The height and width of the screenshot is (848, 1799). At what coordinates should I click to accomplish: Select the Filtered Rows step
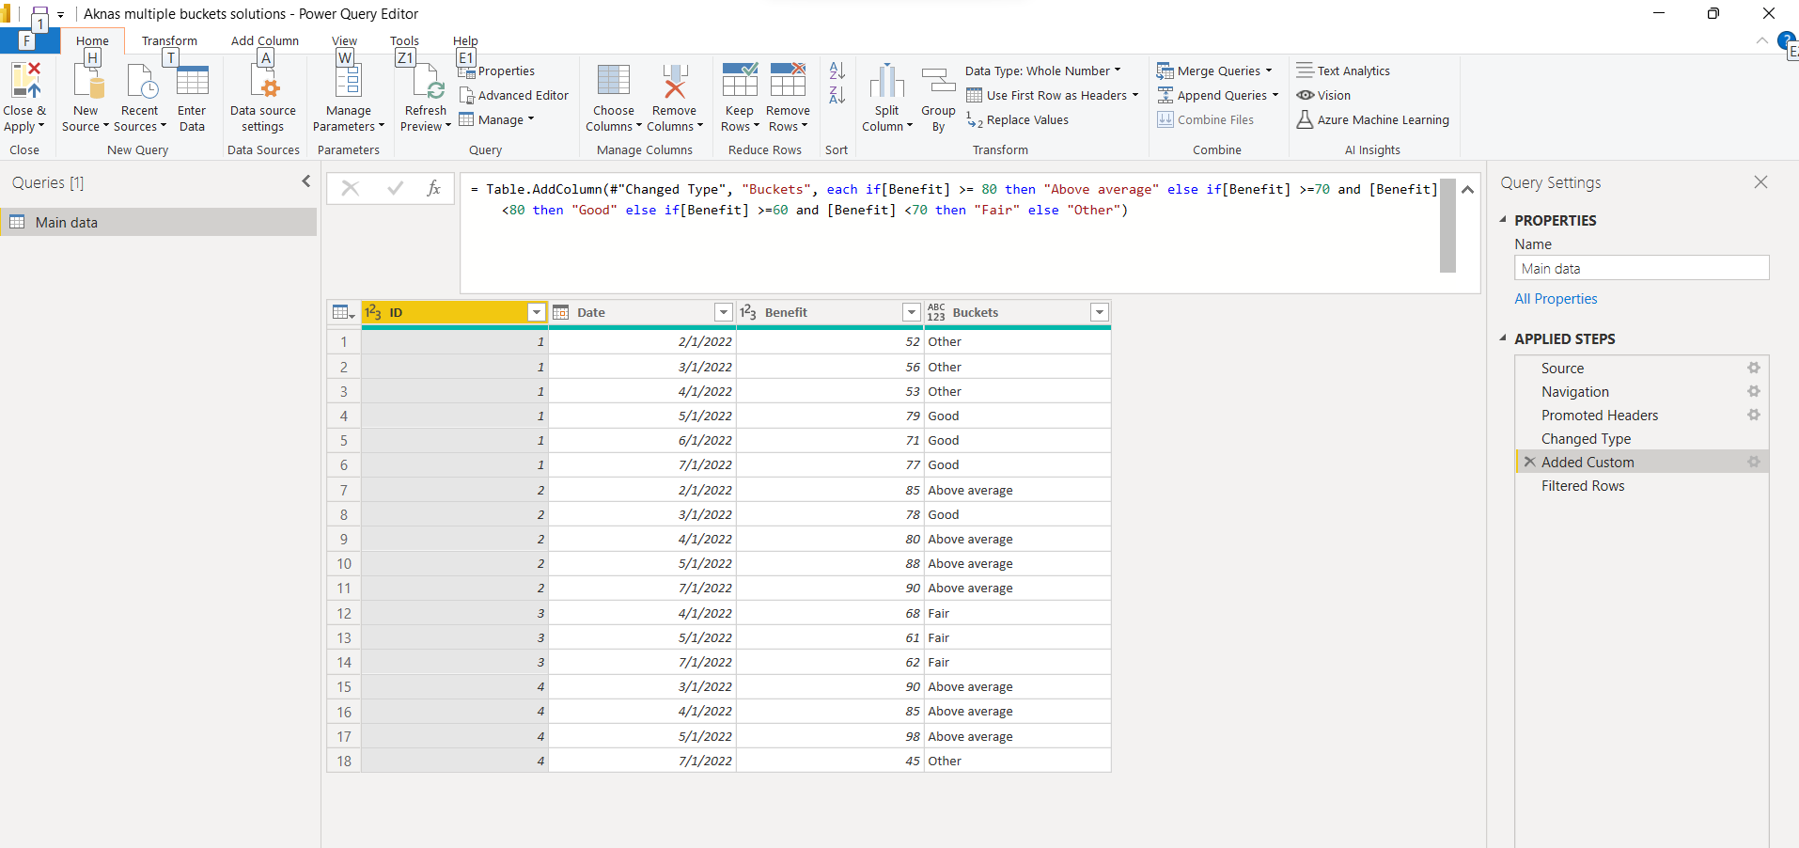(x=1641, y=486)
